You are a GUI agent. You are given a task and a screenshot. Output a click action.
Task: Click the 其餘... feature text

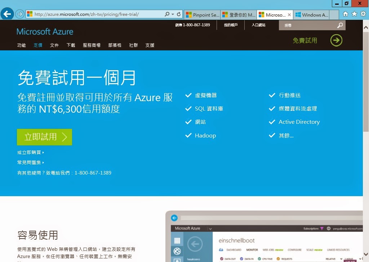[286, 136]
